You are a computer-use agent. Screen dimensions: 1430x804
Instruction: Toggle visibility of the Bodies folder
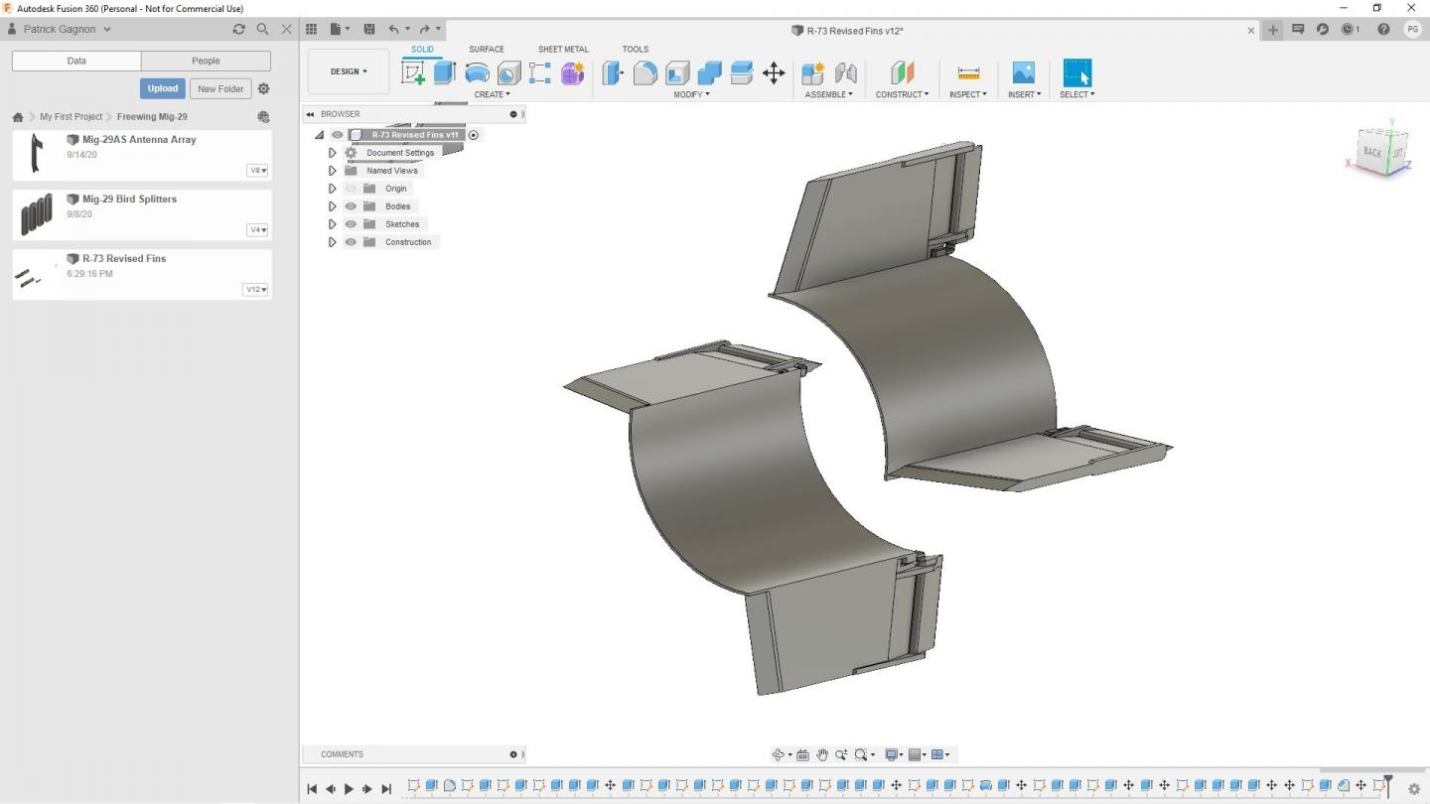pos(351,206)
